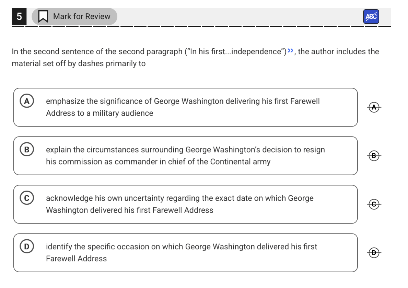Click the question number 5 badge

[x=19, y=16]
